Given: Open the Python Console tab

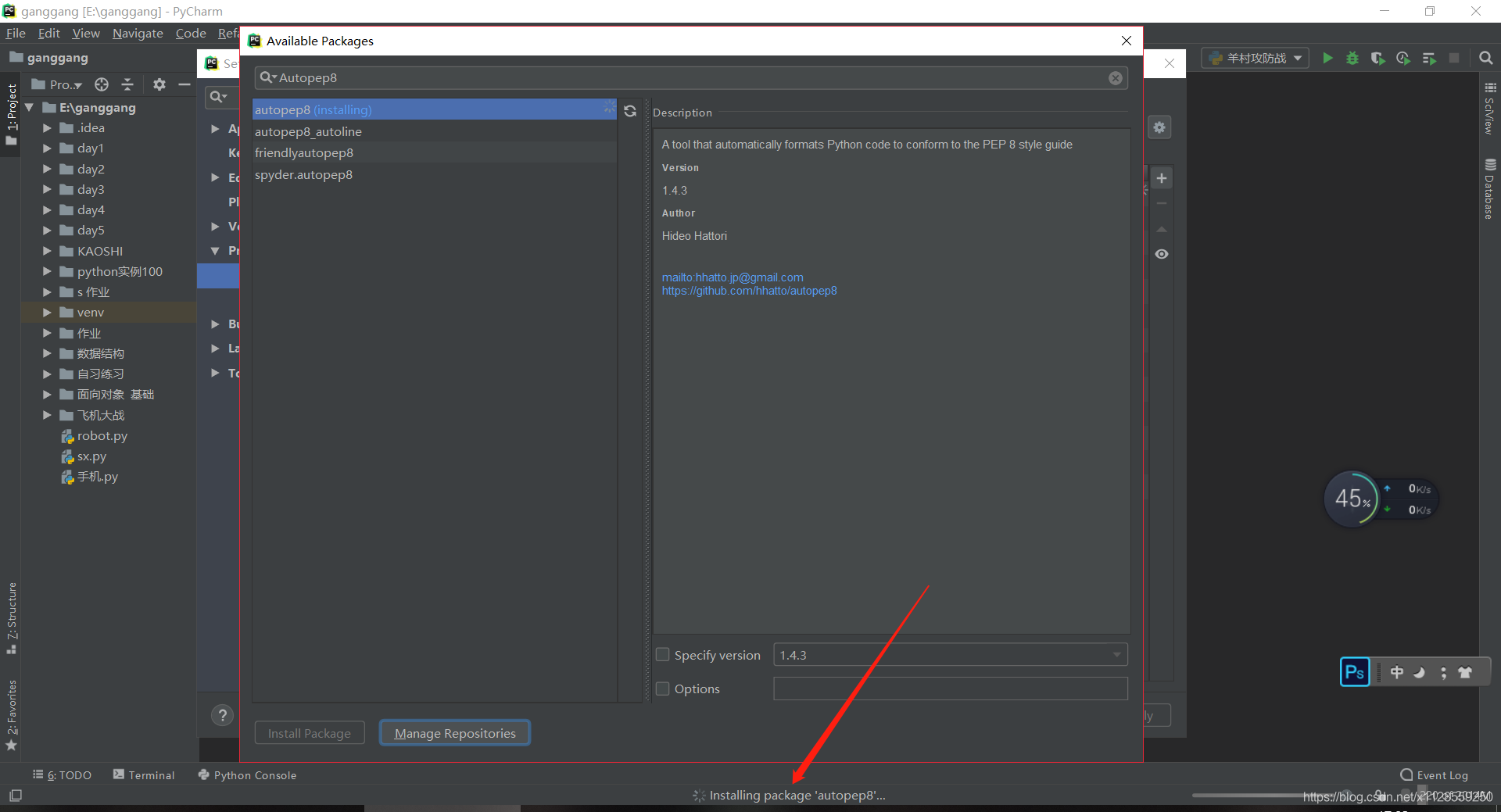Looking at the screenshot, I should point(247,775).
